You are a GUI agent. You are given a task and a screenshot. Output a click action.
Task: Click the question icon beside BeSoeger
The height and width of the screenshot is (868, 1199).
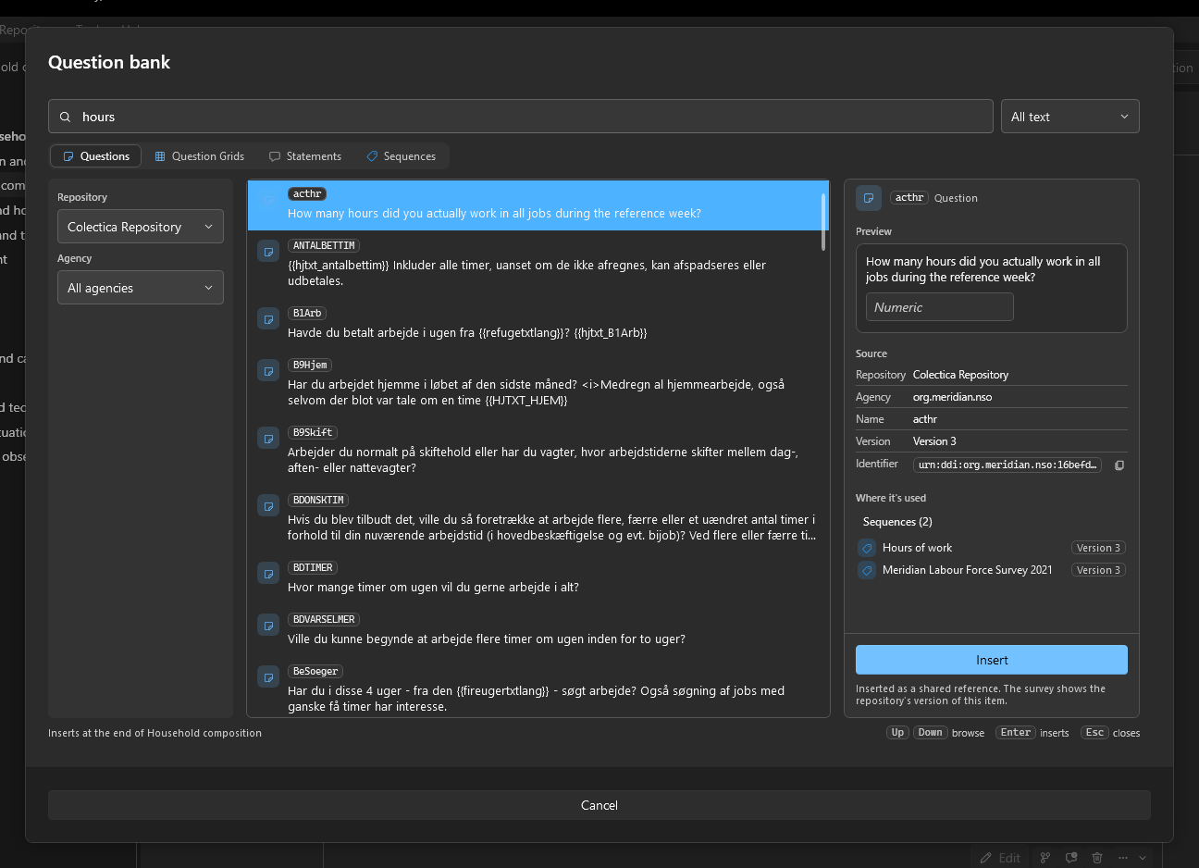coord(268,676)
